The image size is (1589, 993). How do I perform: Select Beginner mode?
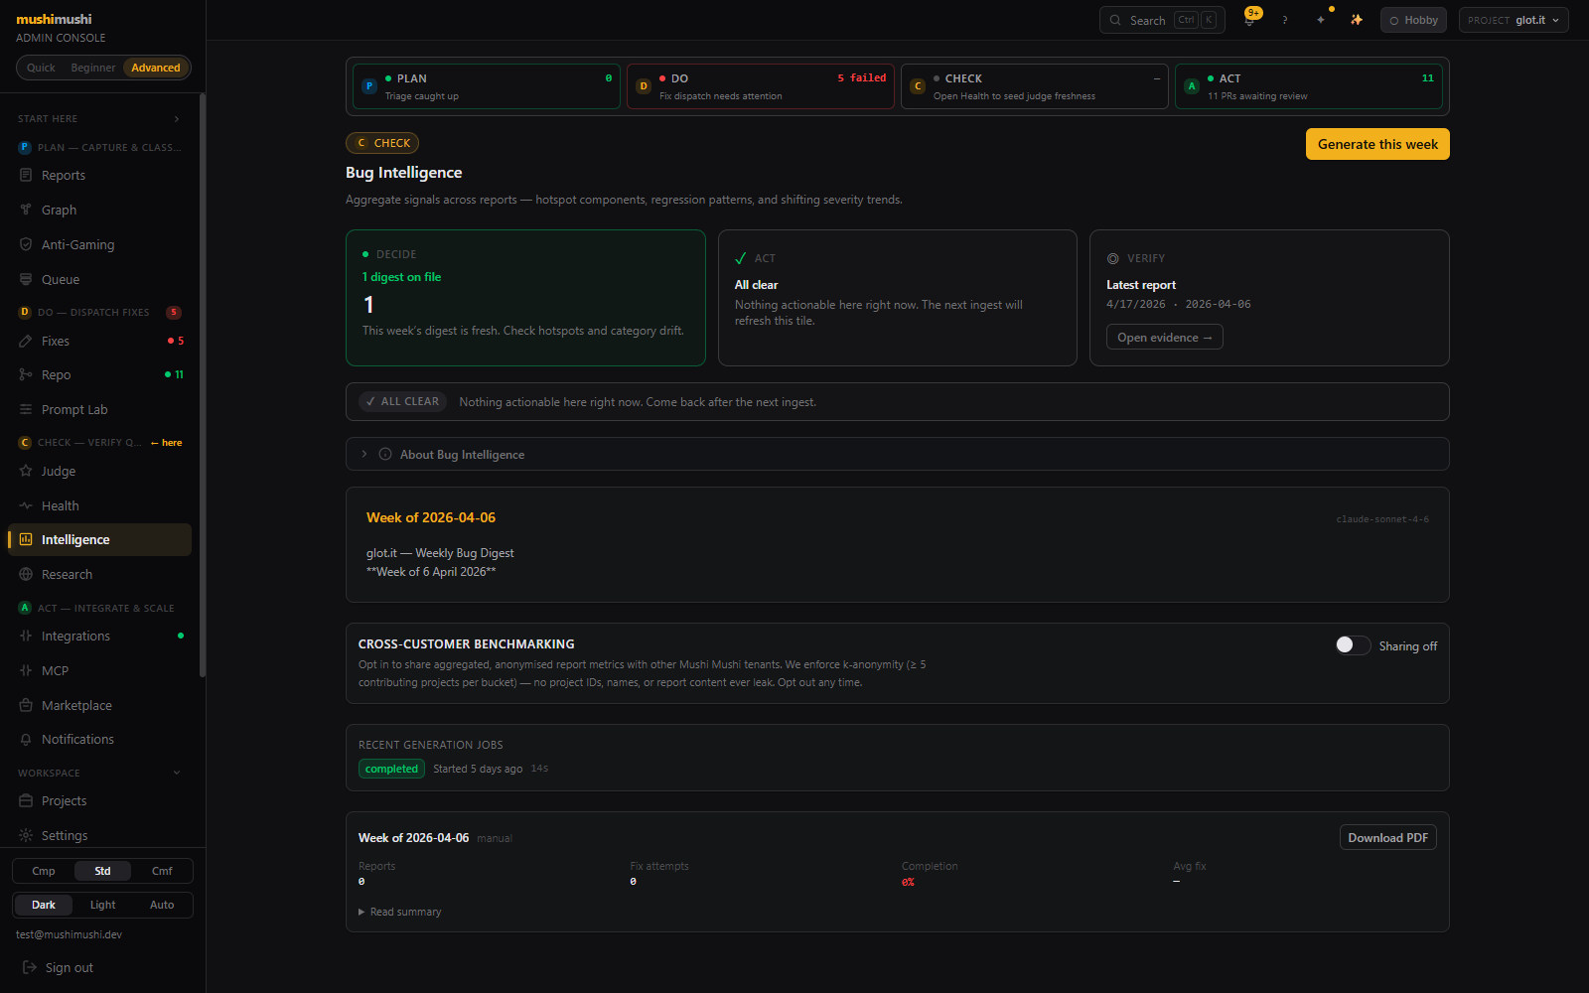tap(93, 68)
